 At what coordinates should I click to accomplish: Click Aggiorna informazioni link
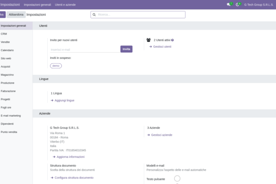click(x=69, y=157)
